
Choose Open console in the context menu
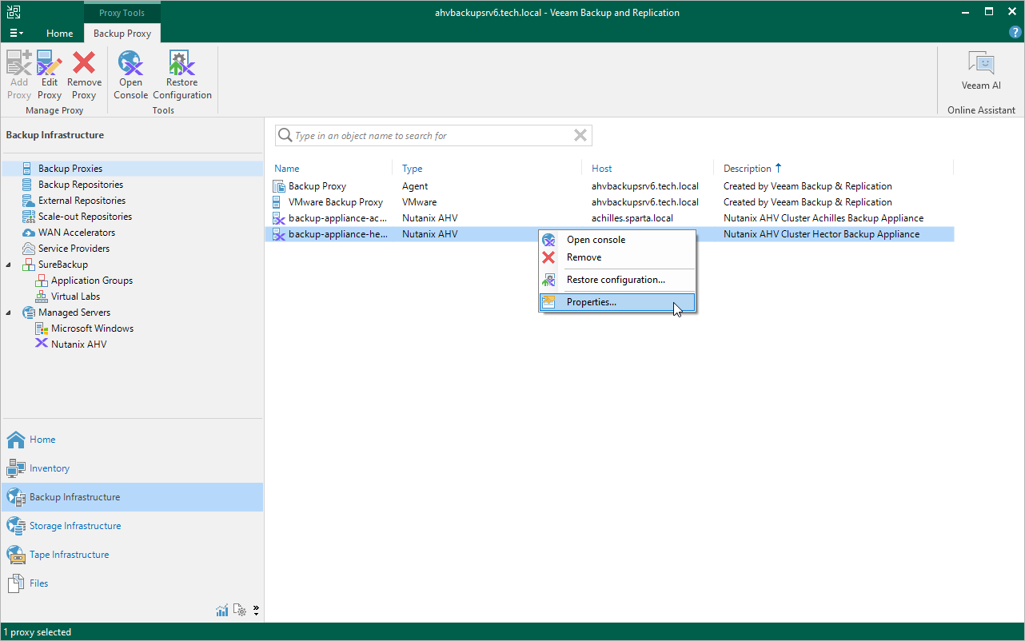coord(617,240)
